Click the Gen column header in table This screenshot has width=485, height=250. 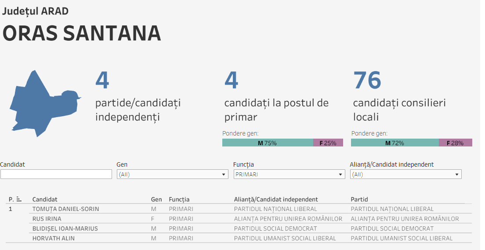tap(156, 200)
